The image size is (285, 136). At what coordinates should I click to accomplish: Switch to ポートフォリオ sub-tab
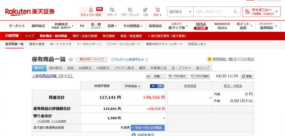pos(61,44)
